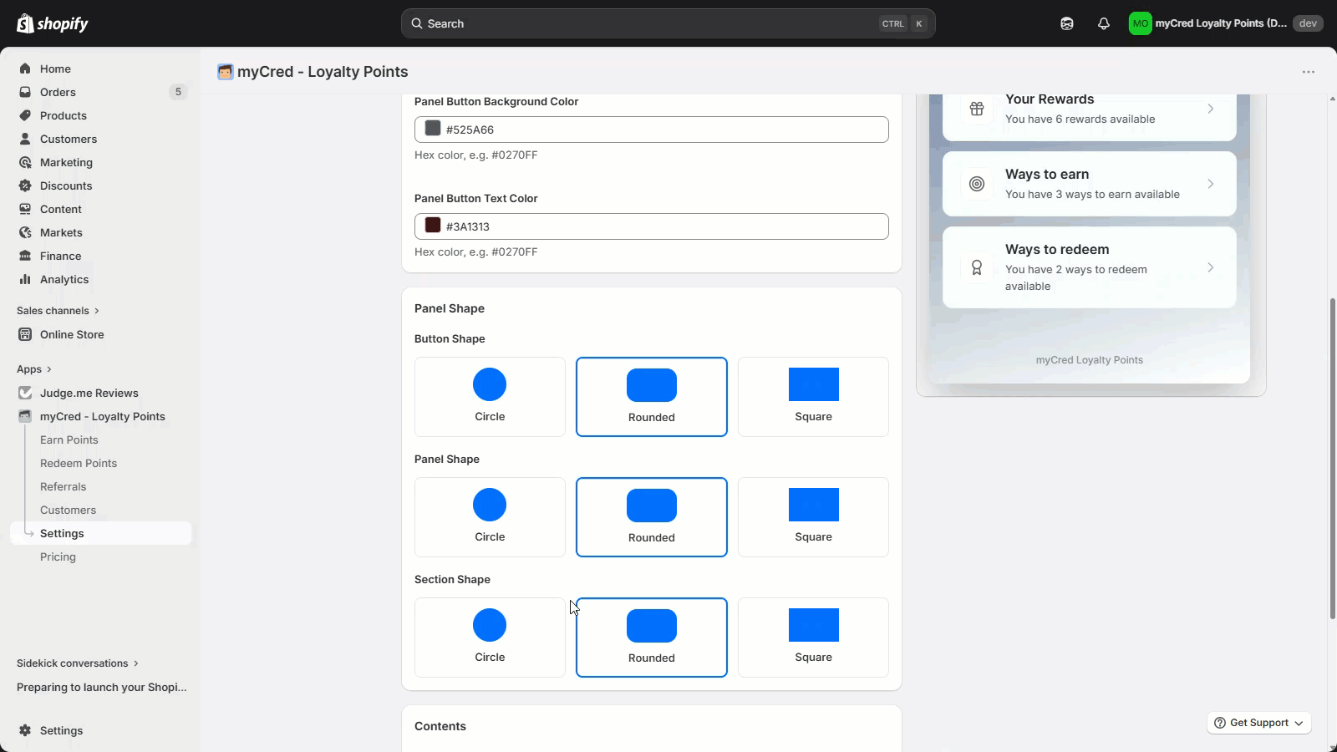Click the Orders icon in sidebar
Image resolution: width=1337 pixels, height=752 pixels.
25,92
